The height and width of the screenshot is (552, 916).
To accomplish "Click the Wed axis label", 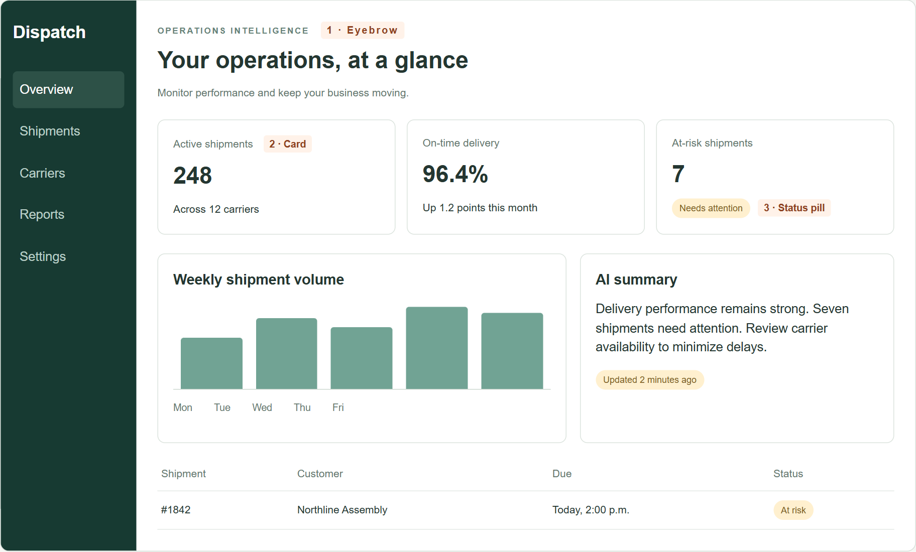I will 262,407.
